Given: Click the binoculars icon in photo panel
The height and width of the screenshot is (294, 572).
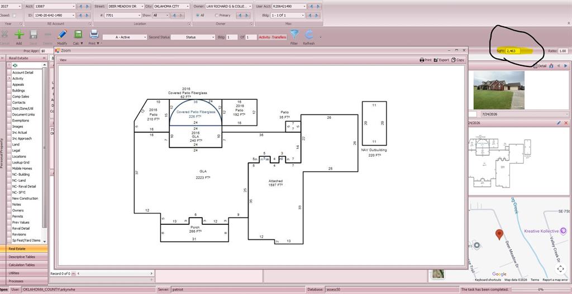Looking at the screenshot, I should click(551, 66).
